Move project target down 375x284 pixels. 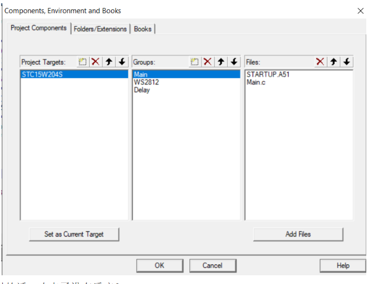[x=122, y=62]
